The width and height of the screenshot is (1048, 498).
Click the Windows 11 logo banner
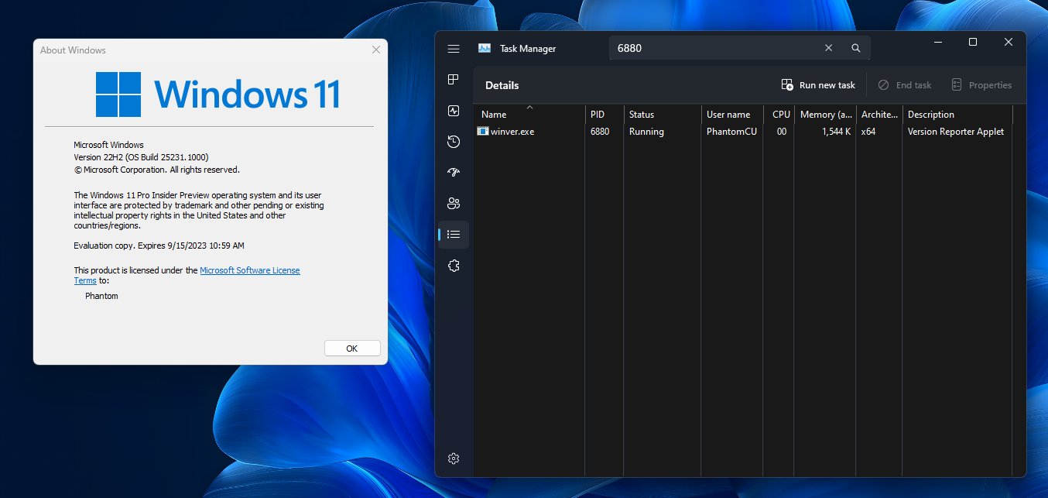click(217, 94)
